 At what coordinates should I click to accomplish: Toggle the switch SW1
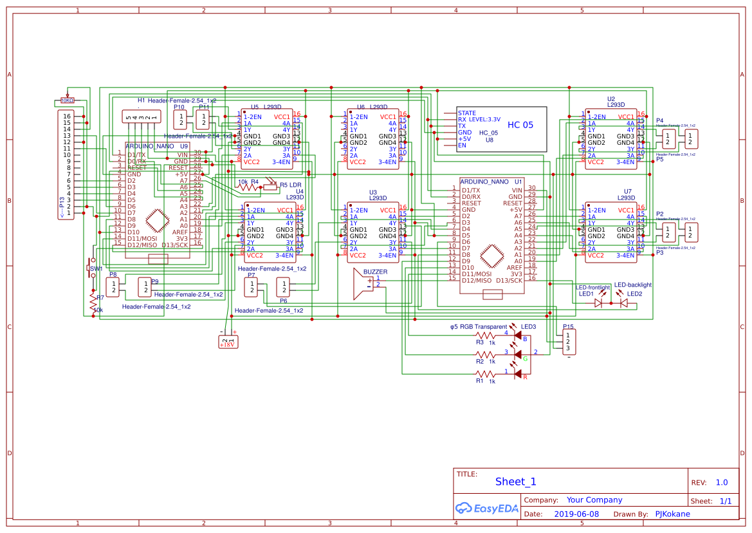click(x=91, y=267)
